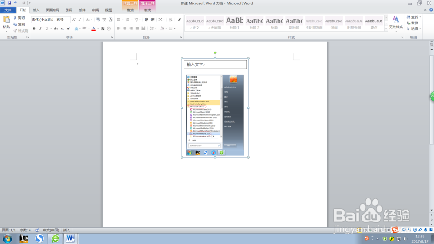Expand the Bullets list dropdown
This screenshot has height=244, width=434.
point(123,20)
